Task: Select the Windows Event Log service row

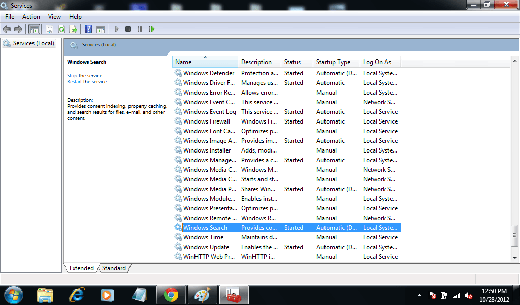Action: pyautogui.click(x=286, y=111)
